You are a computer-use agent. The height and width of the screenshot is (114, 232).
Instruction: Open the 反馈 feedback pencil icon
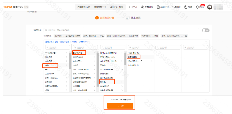(186, 7)
